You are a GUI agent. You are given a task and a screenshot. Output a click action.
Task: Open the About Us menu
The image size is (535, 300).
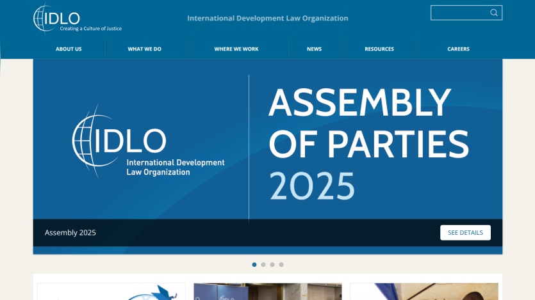pyautogui.click(x=69, y=49)
